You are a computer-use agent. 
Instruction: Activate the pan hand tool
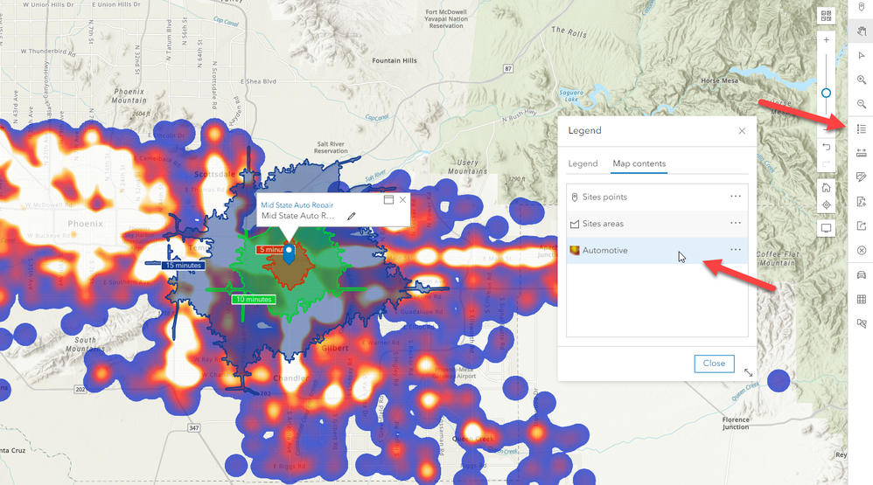tap(862, 31)
